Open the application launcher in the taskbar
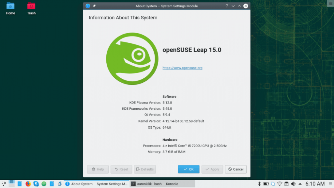The image size is (334, 188). point(4,184)
